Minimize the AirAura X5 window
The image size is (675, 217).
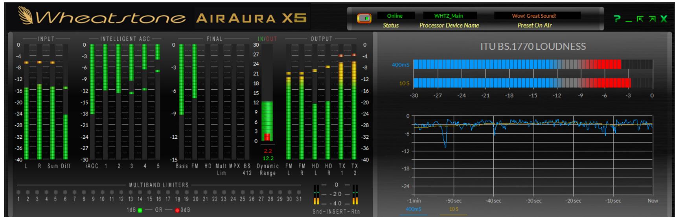629,21
